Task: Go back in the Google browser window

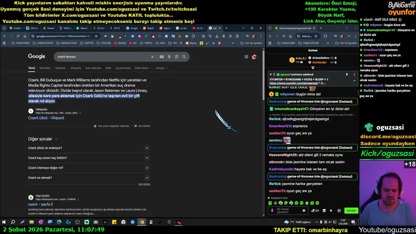Action: (5, 36)
